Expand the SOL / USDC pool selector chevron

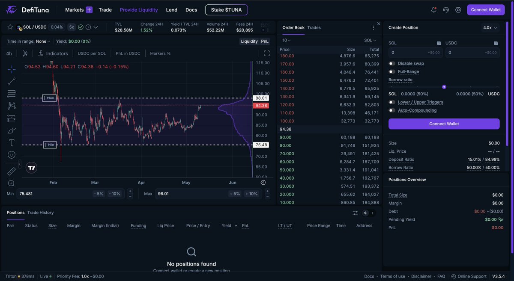[x=96, y=27]
